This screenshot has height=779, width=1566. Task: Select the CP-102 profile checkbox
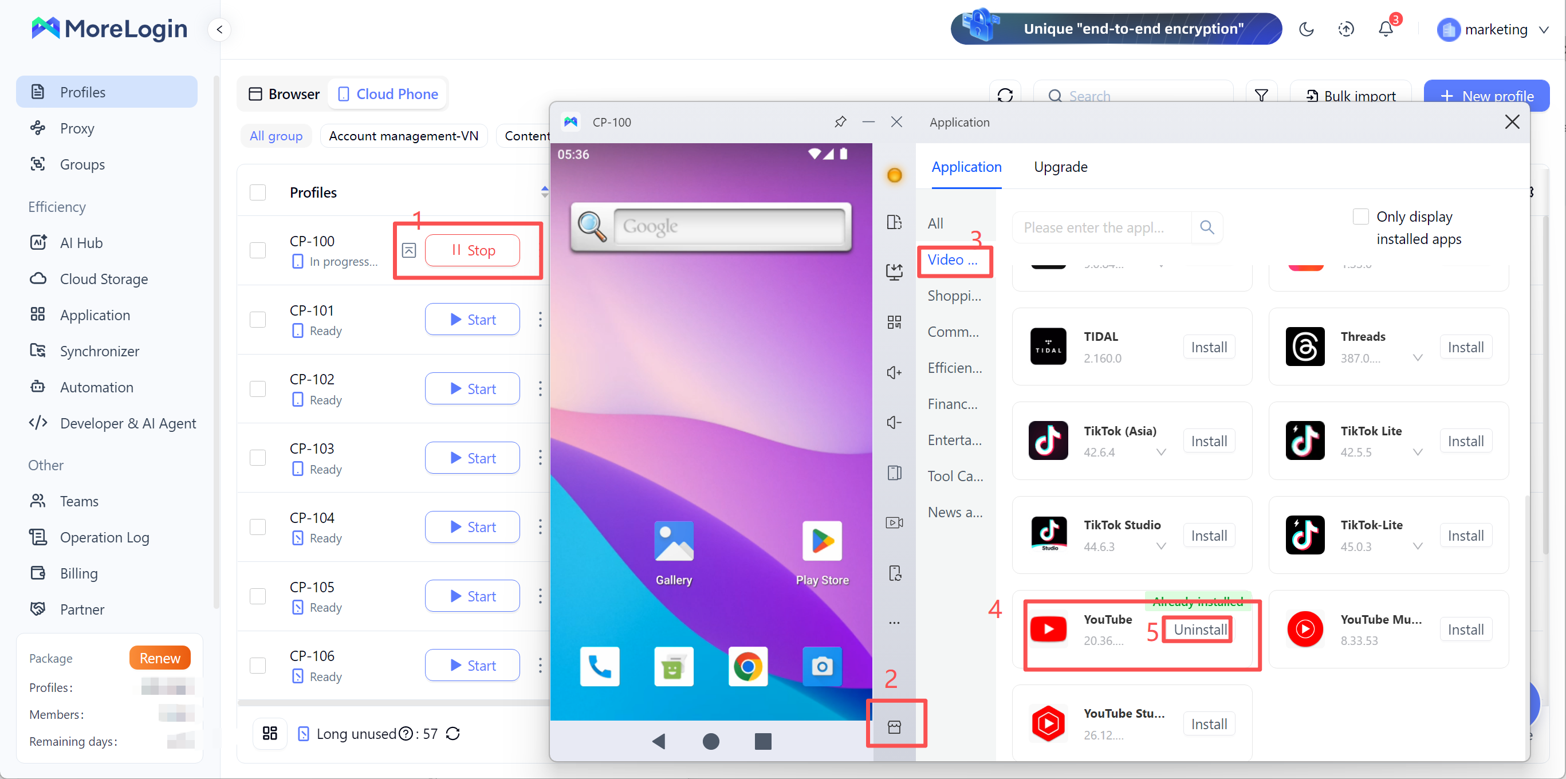click(258, 388)
